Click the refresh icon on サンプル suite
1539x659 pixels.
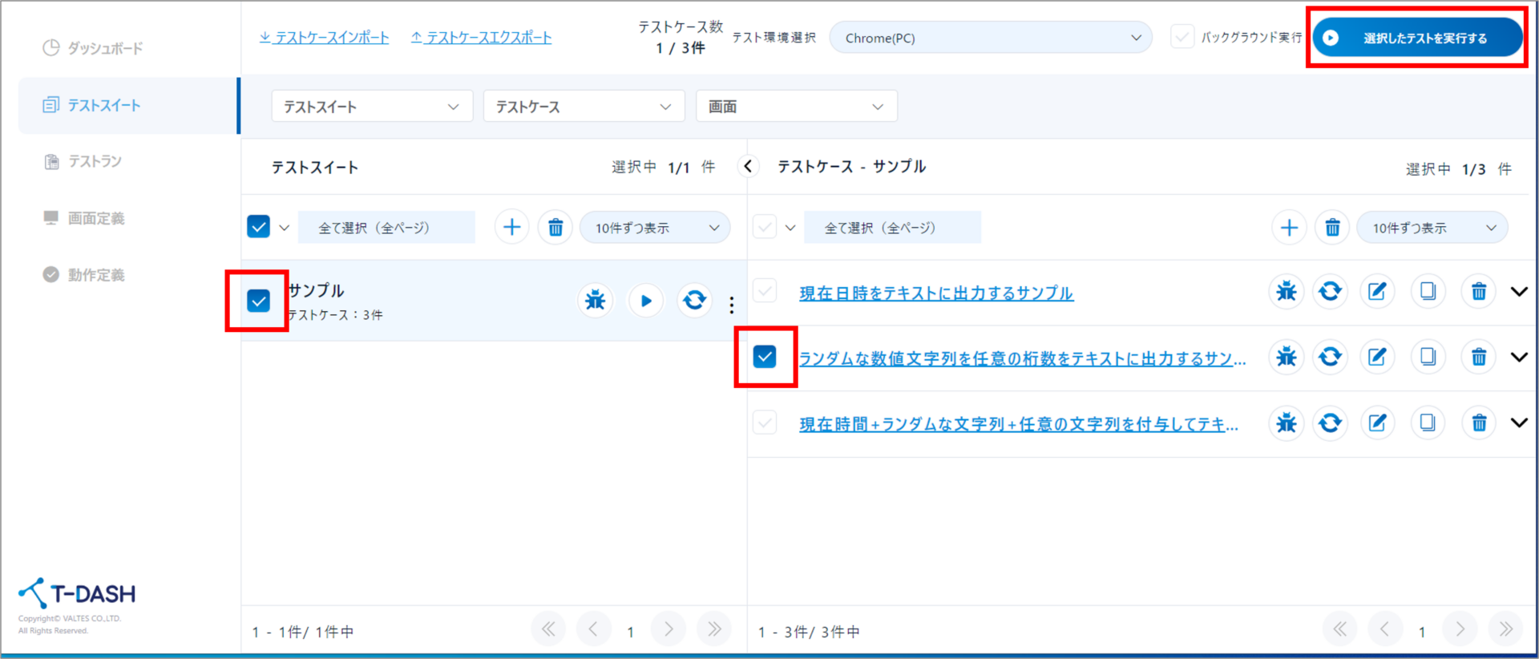694,301
